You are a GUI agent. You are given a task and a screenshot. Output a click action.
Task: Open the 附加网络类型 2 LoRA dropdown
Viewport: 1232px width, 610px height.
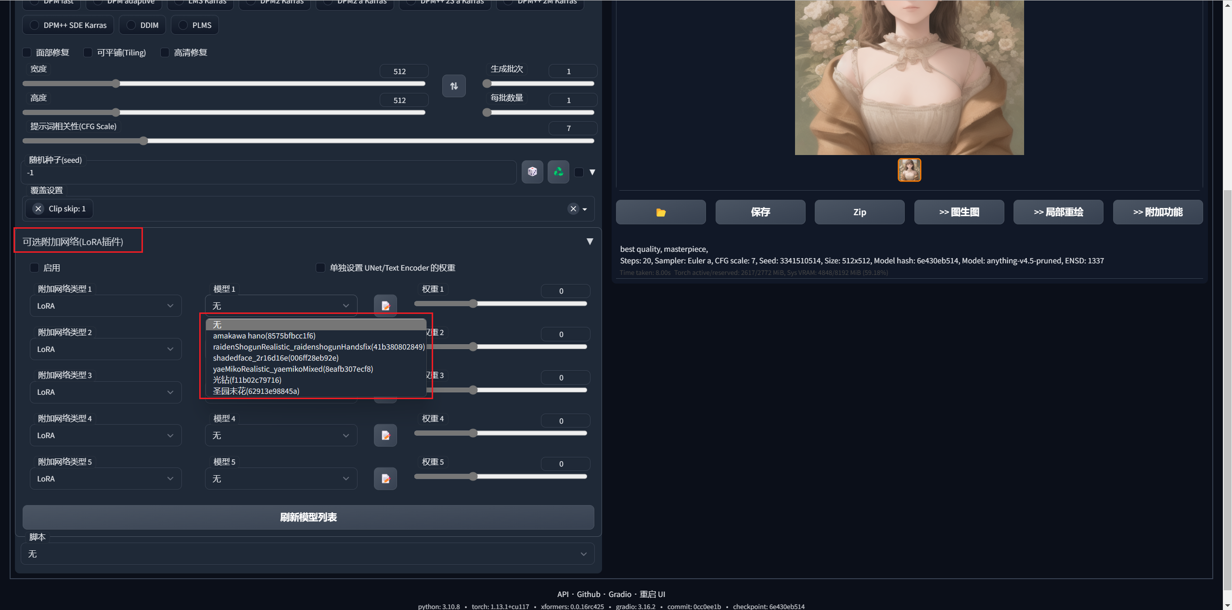(106, 349)
